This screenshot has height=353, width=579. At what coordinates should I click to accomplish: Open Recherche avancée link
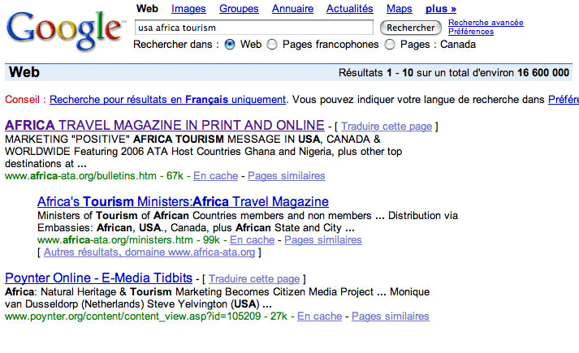coord(486,23)
